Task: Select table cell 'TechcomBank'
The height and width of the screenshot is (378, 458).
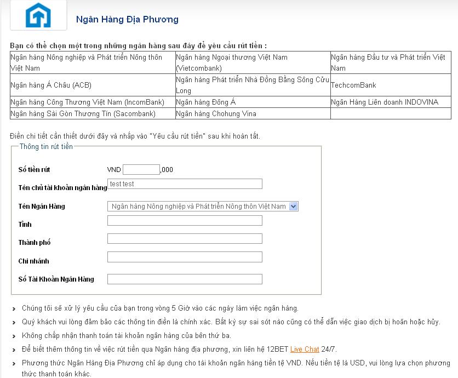Action: point(391,85)
